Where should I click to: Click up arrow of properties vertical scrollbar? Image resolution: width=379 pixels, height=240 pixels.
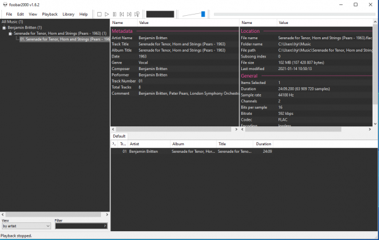(x=375, y=21)
